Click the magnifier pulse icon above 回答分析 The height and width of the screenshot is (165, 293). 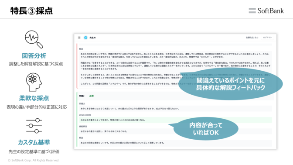tap(34, 39)
